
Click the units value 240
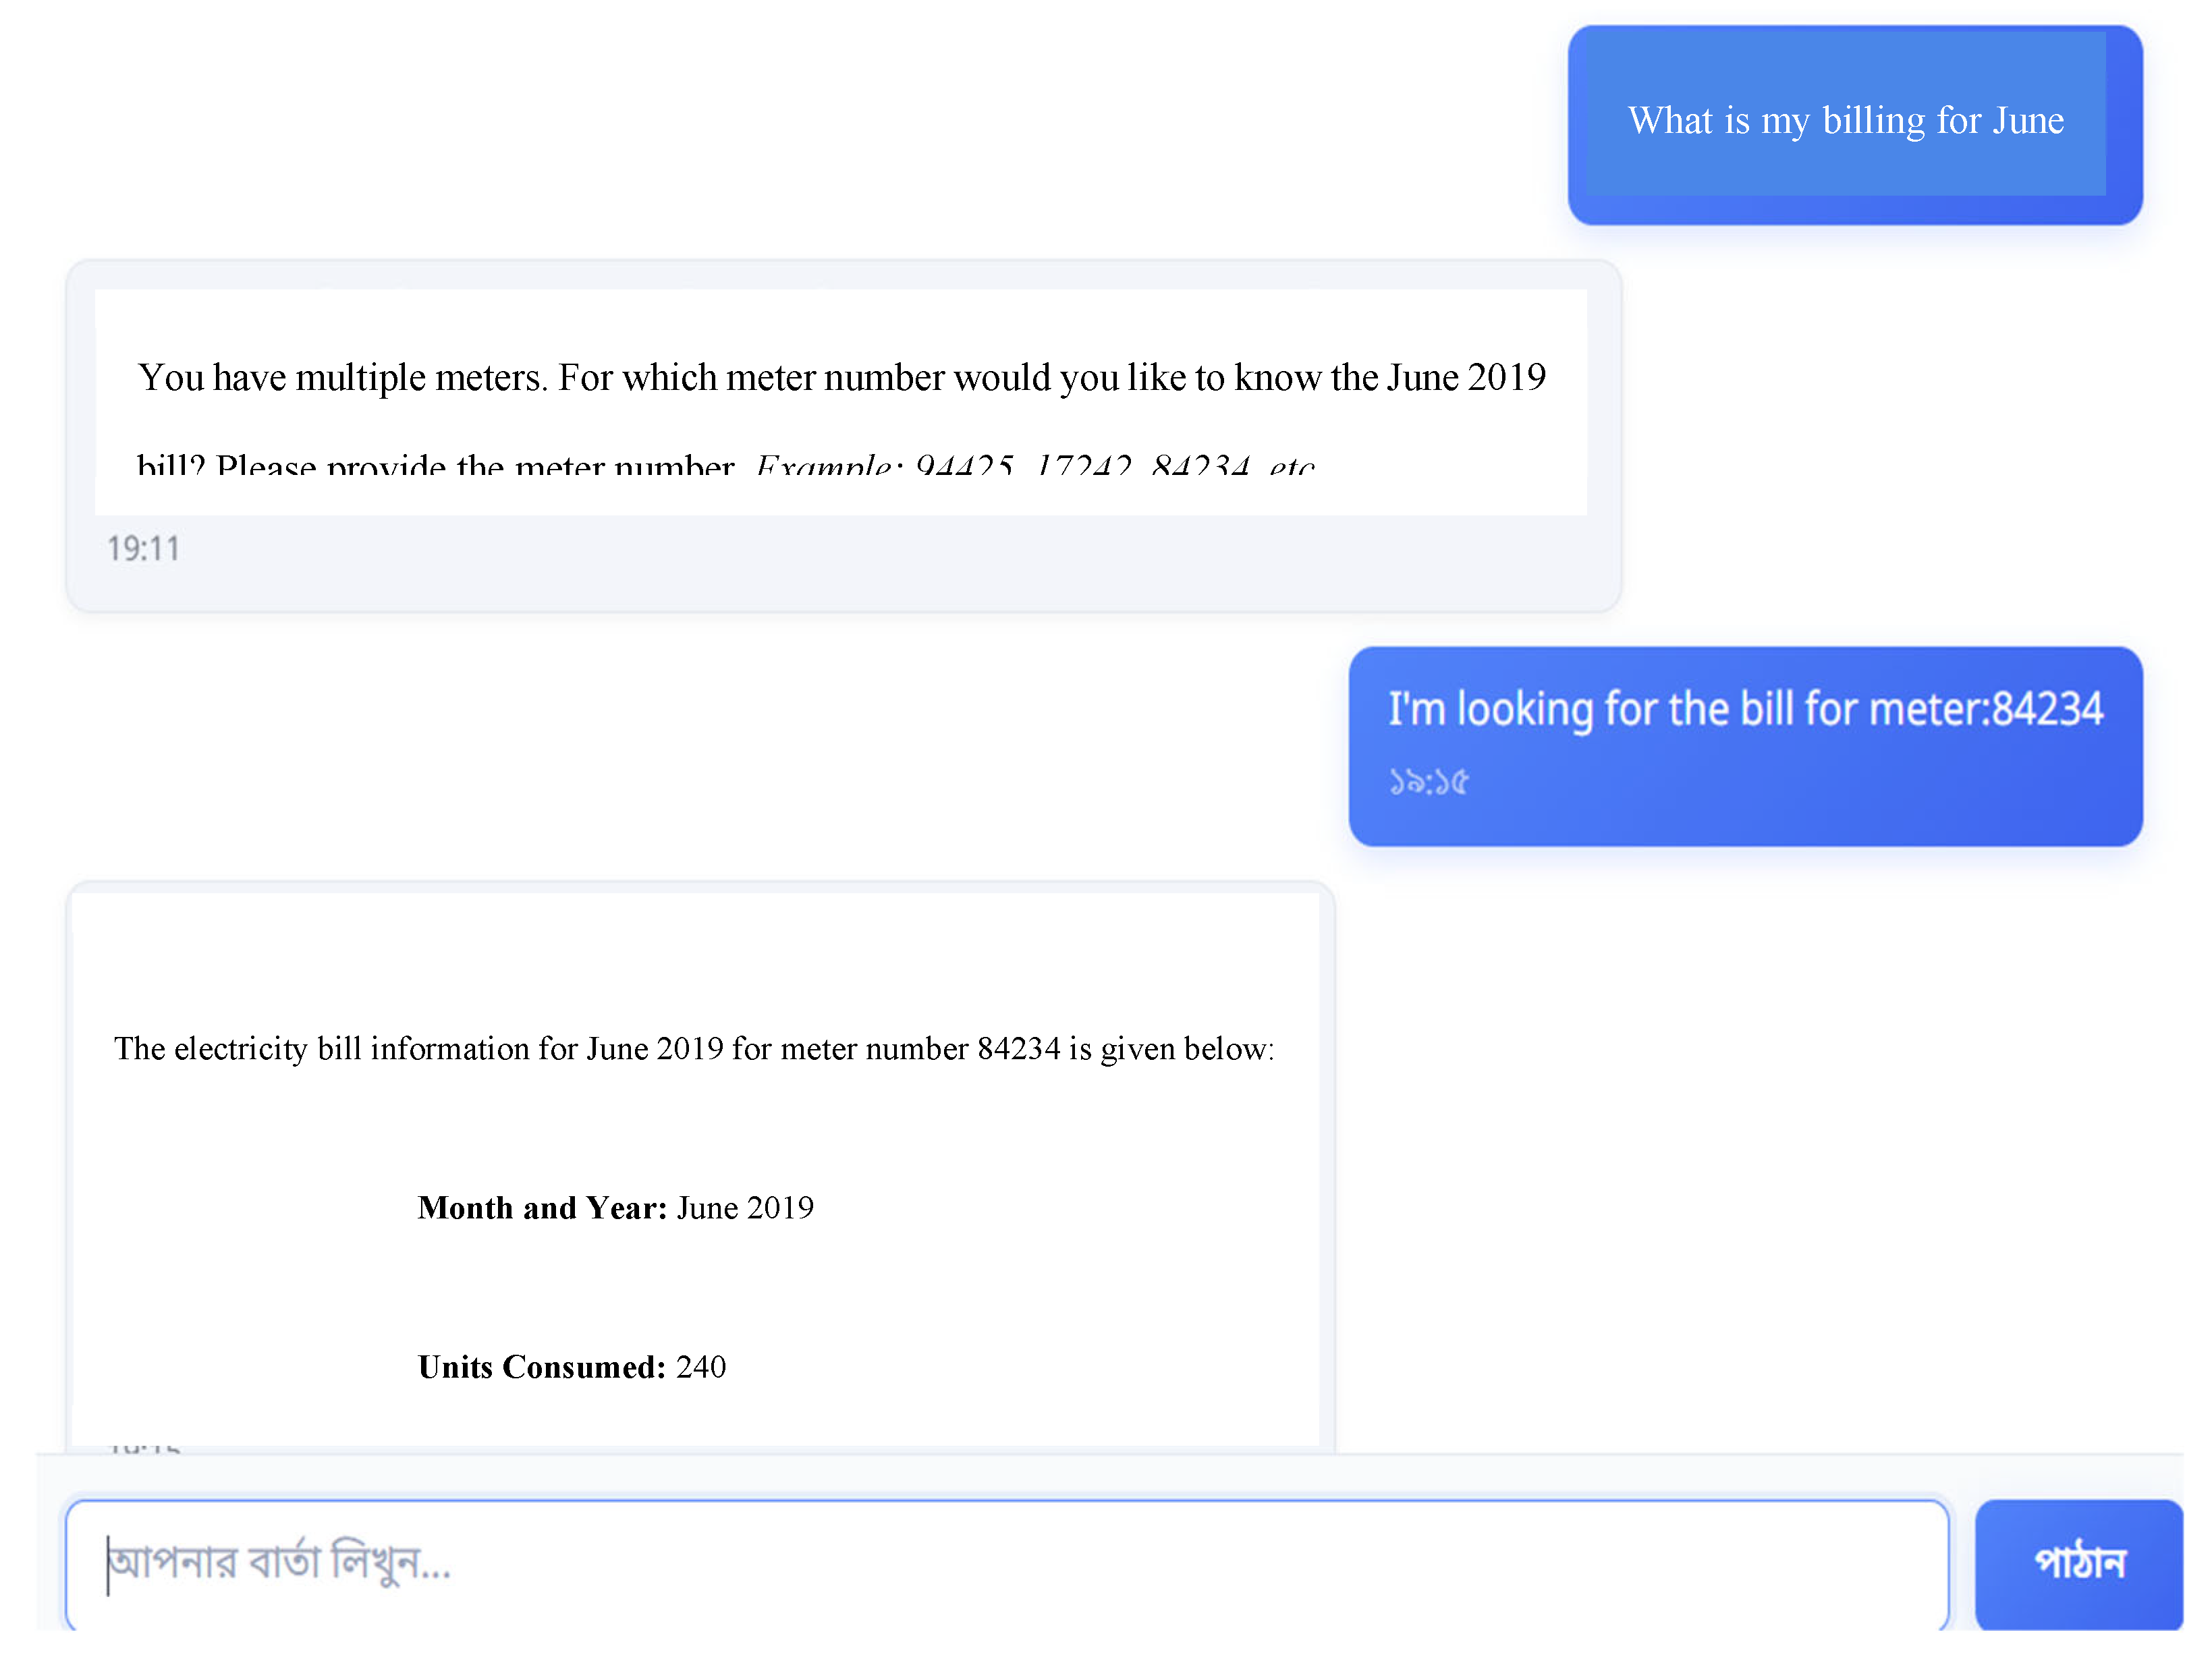(x=701, y=1367)
